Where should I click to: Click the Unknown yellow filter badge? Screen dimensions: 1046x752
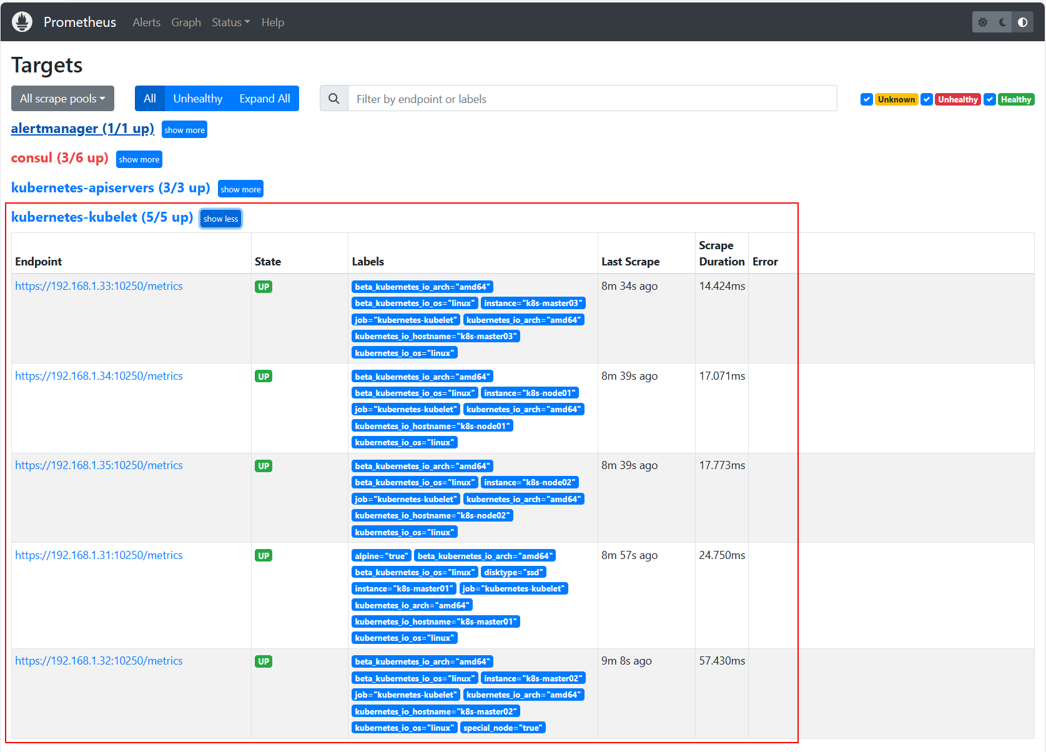pyautogui.click(x=896, y=99)
